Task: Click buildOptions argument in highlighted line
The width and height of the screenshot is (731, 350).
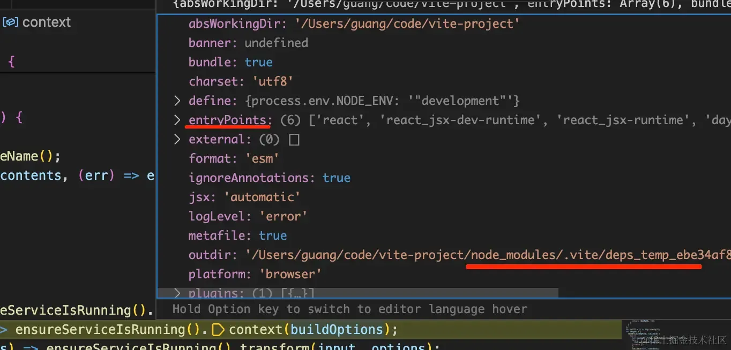Action: [x=337, y=330]
